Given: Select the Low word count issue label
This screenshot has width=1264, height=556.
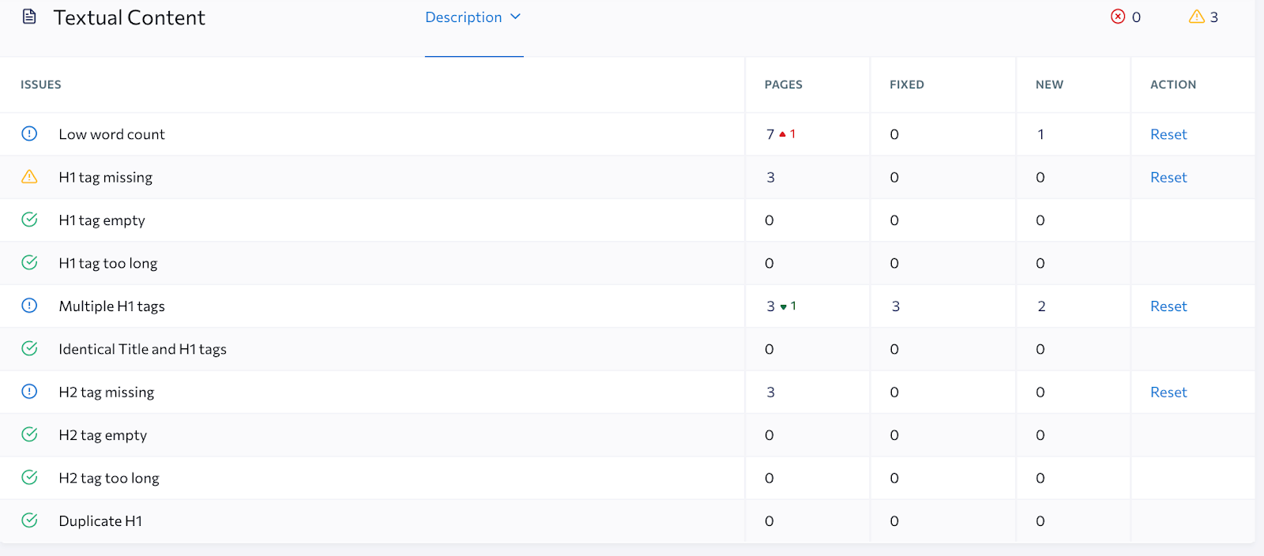Looking at the screenshot, I should pyautogui.click(x=111, y=134).
